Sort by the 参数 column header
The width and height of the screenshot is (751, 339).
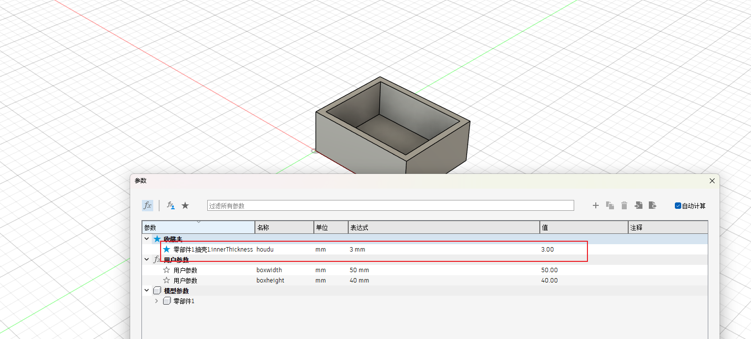[198, 227]
